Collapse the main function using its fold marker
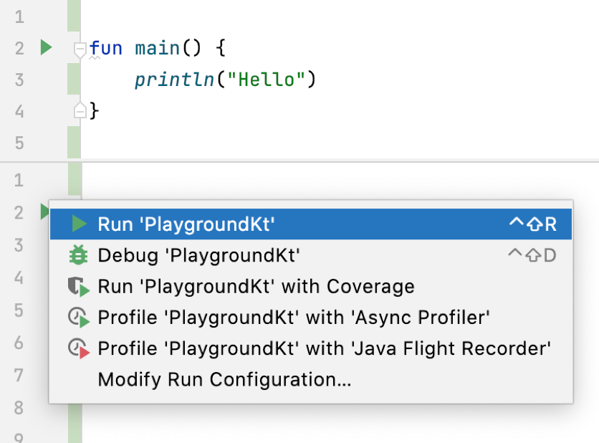This screenshot has height=443, width=599. (x=80, y=49)
